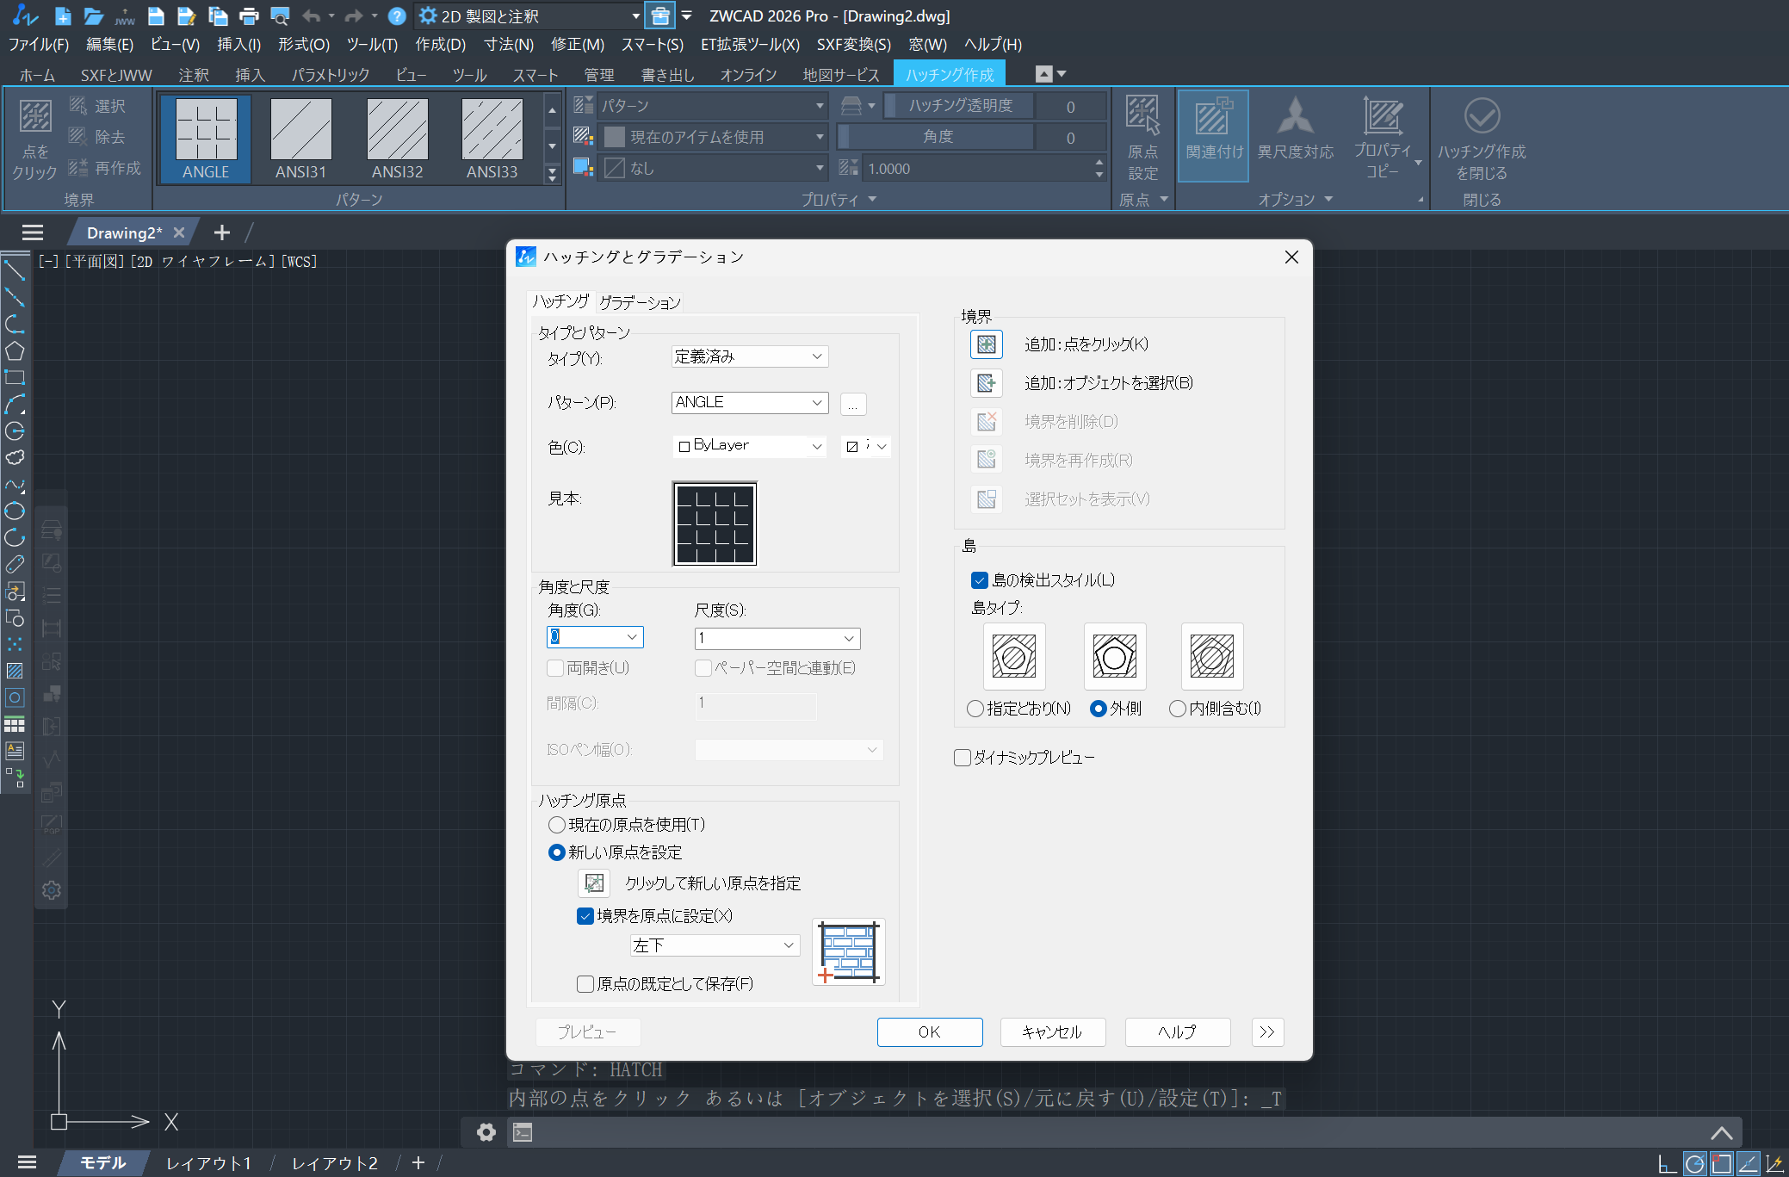Select the polygon tool in left toolbar

15,351
